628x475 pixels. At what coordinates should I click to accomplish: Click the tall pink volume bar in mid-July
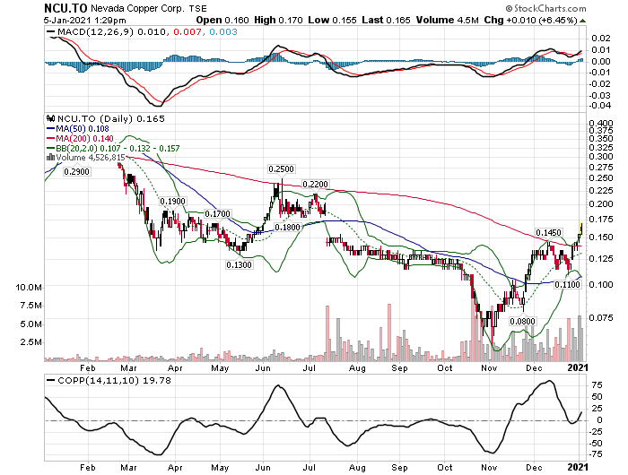(x=327, y=333)
